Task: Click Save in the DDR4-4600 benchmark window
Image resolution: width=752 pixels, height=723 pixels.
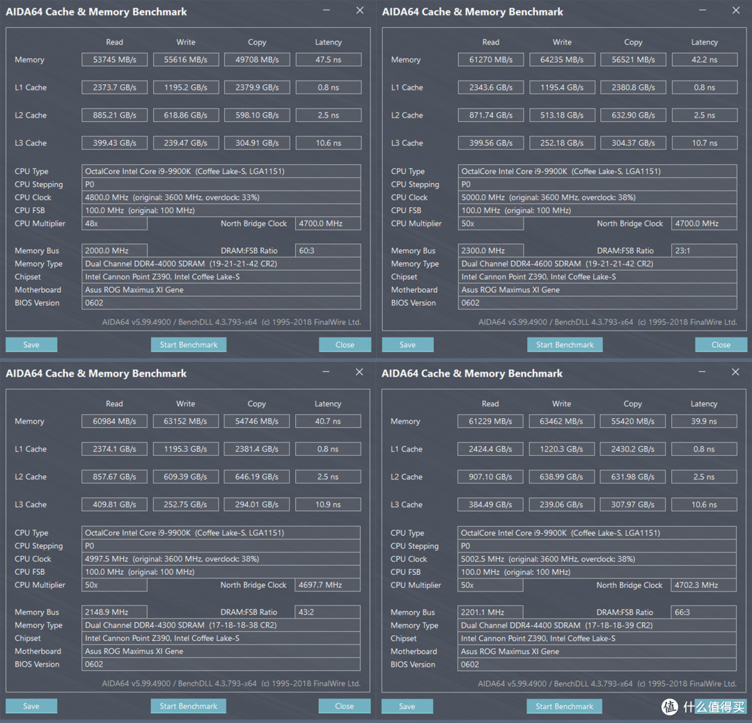Action: pyautogui.click(x=407, y=344)
